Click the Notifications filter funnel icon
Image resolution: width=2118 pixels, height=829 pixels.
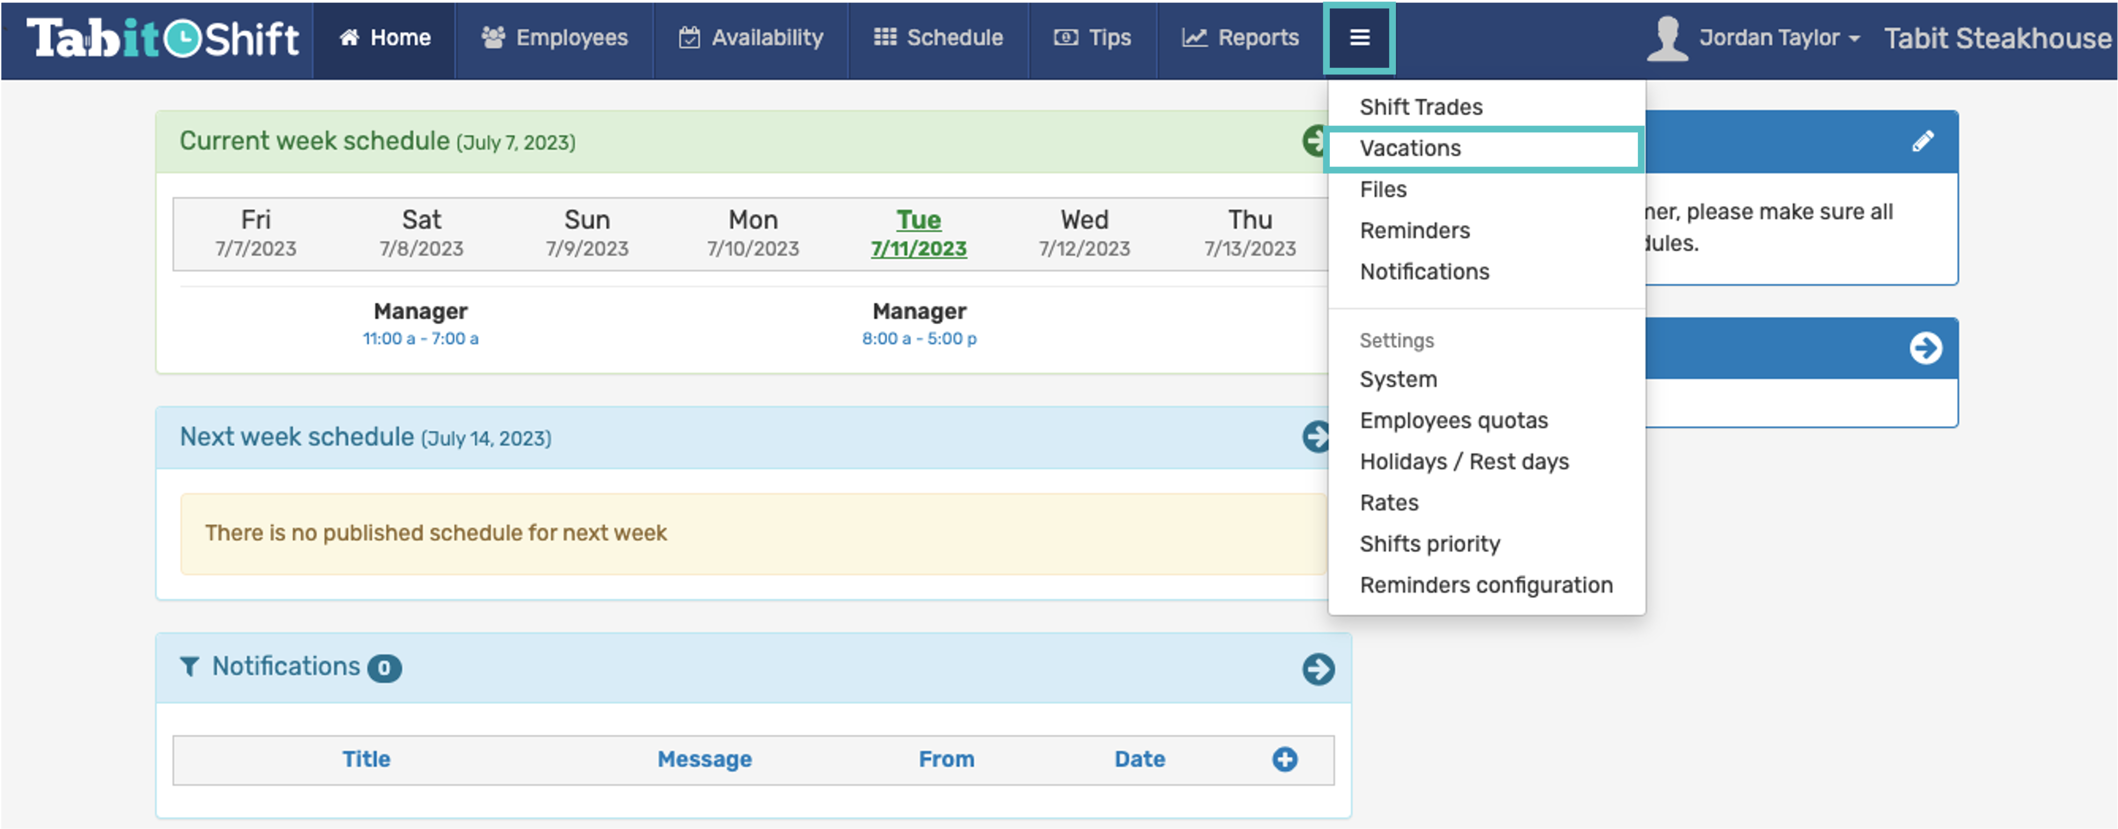click(189, 666)
